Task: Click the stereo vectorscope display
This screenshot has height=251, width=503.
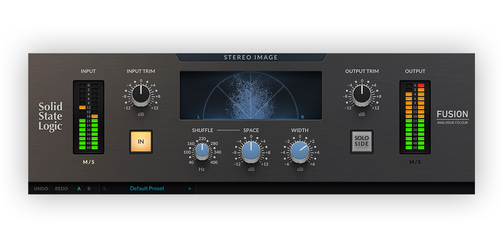Action: [x=251, y=95]
